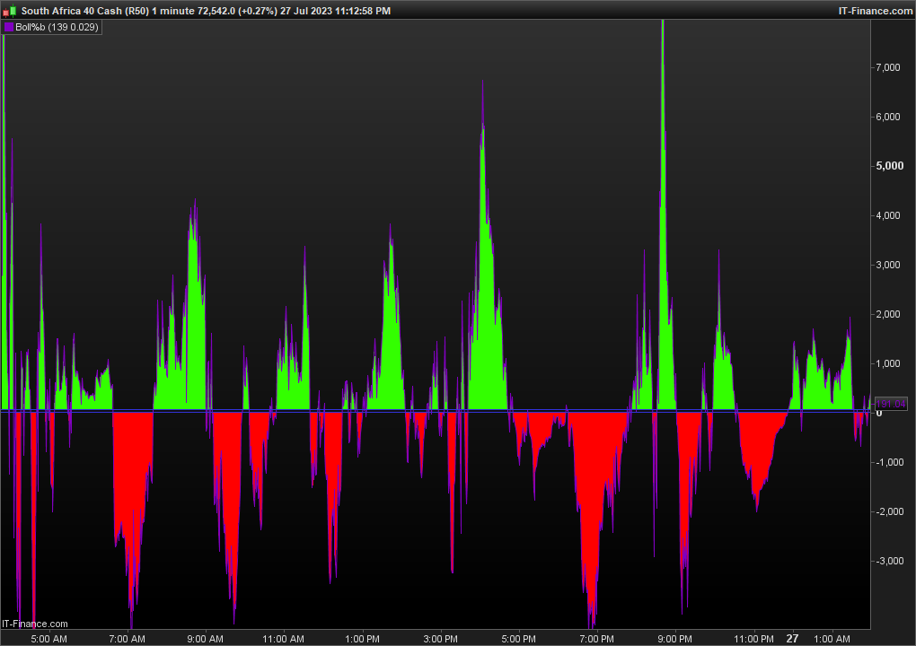Click the IT-Finance.com link in the upper corner

click(x=875, y=11)
